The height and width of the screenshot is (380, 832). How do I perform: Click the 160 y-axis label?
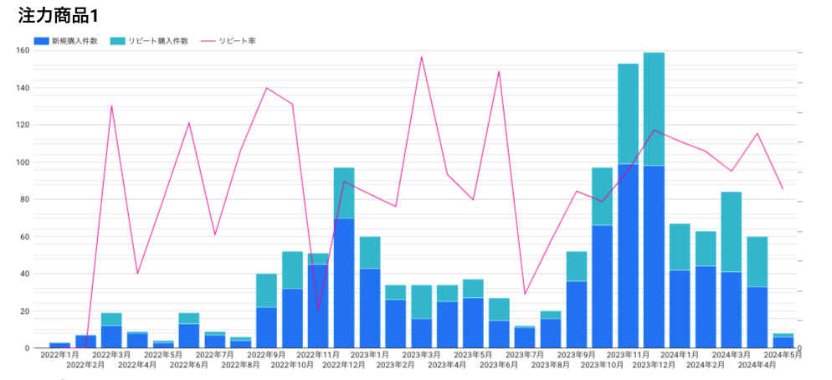pos(22,50)
